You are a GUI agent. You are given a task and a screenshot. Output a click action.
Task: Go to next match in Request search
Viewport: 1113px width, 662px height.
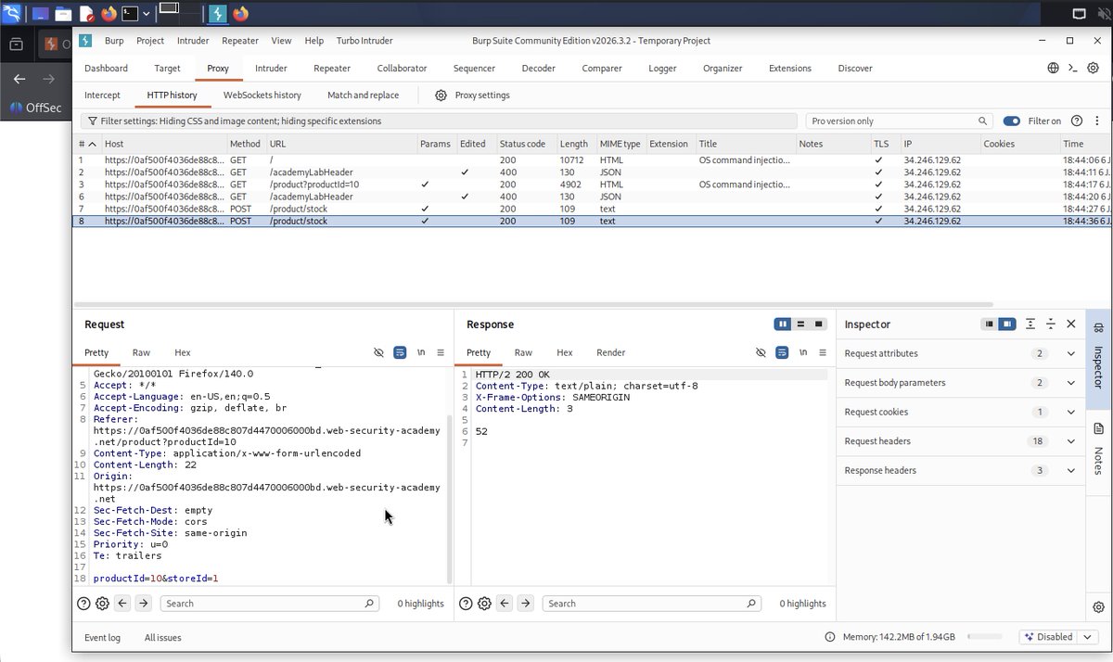point(143,604)
